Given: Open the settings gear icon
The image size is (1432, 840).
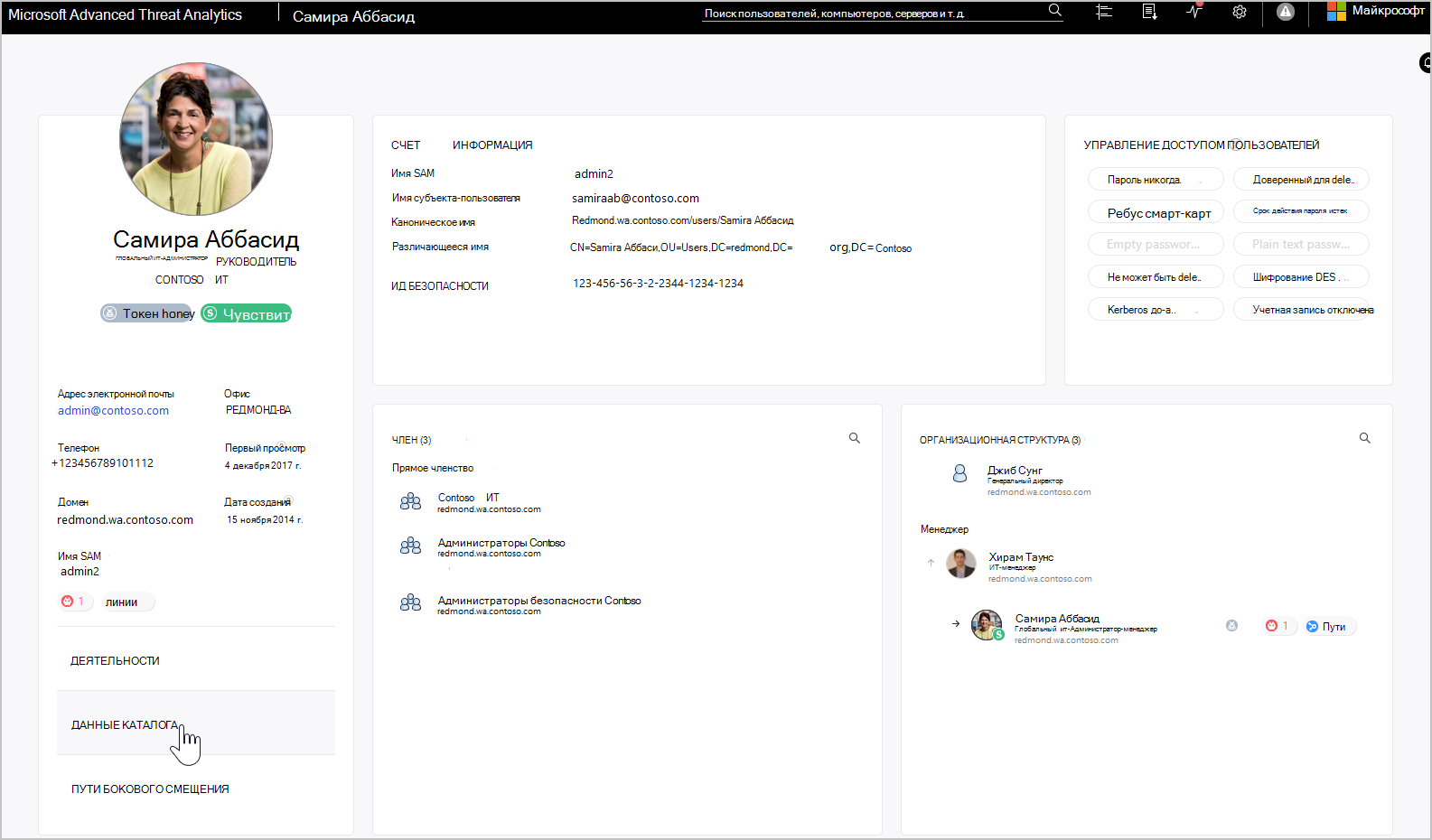Looking at the screenshot, I should (x=1240, y=12).
